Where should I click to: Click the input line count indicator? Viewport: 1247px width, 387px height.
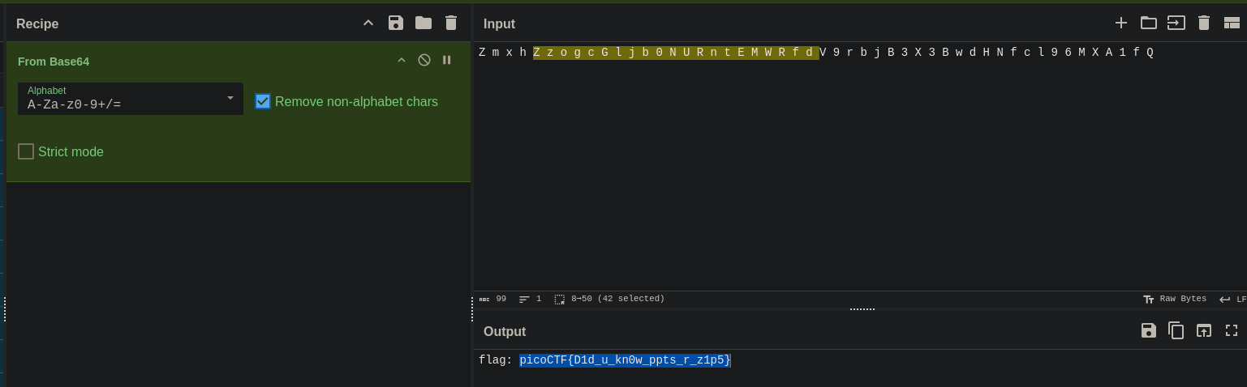pos(530,299)
